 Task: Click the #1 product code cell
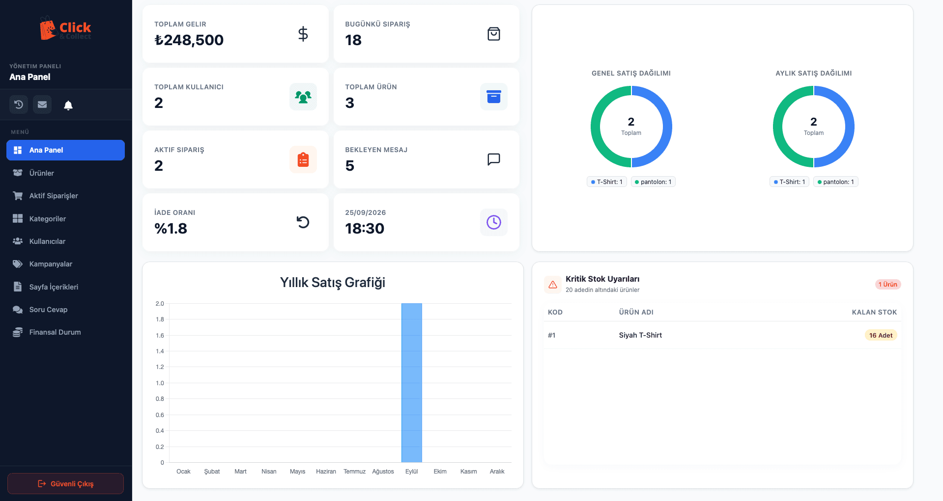click(552, 335)
